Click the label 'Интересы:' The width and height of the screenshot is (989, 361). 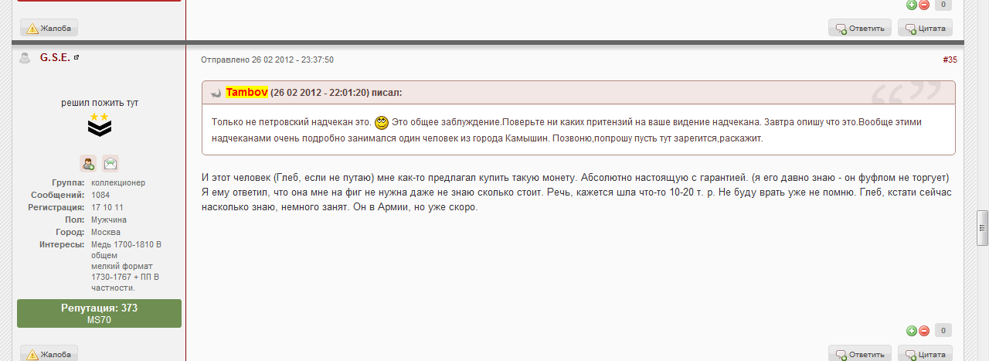point(62,244)
